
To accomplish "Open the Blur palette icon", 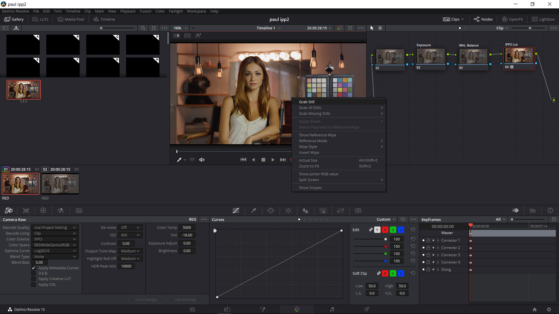I will point(306,210).
